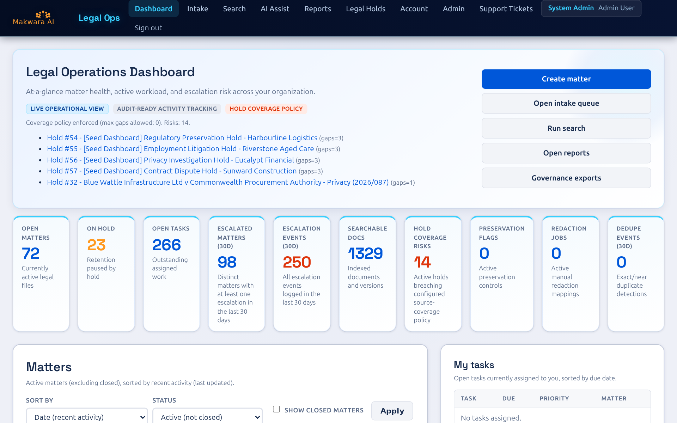677x423 pixels.
Task: Open the Legal Ops home via header label
Action: (x=99, y=18)
